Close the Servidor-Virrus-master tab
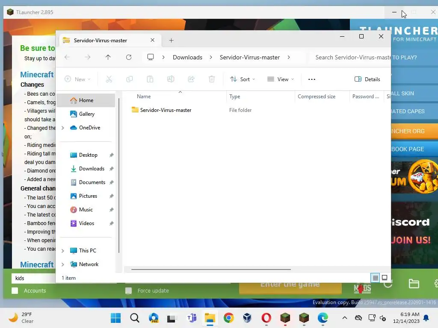This screenshot has width=438, height=328. [153, 40]
